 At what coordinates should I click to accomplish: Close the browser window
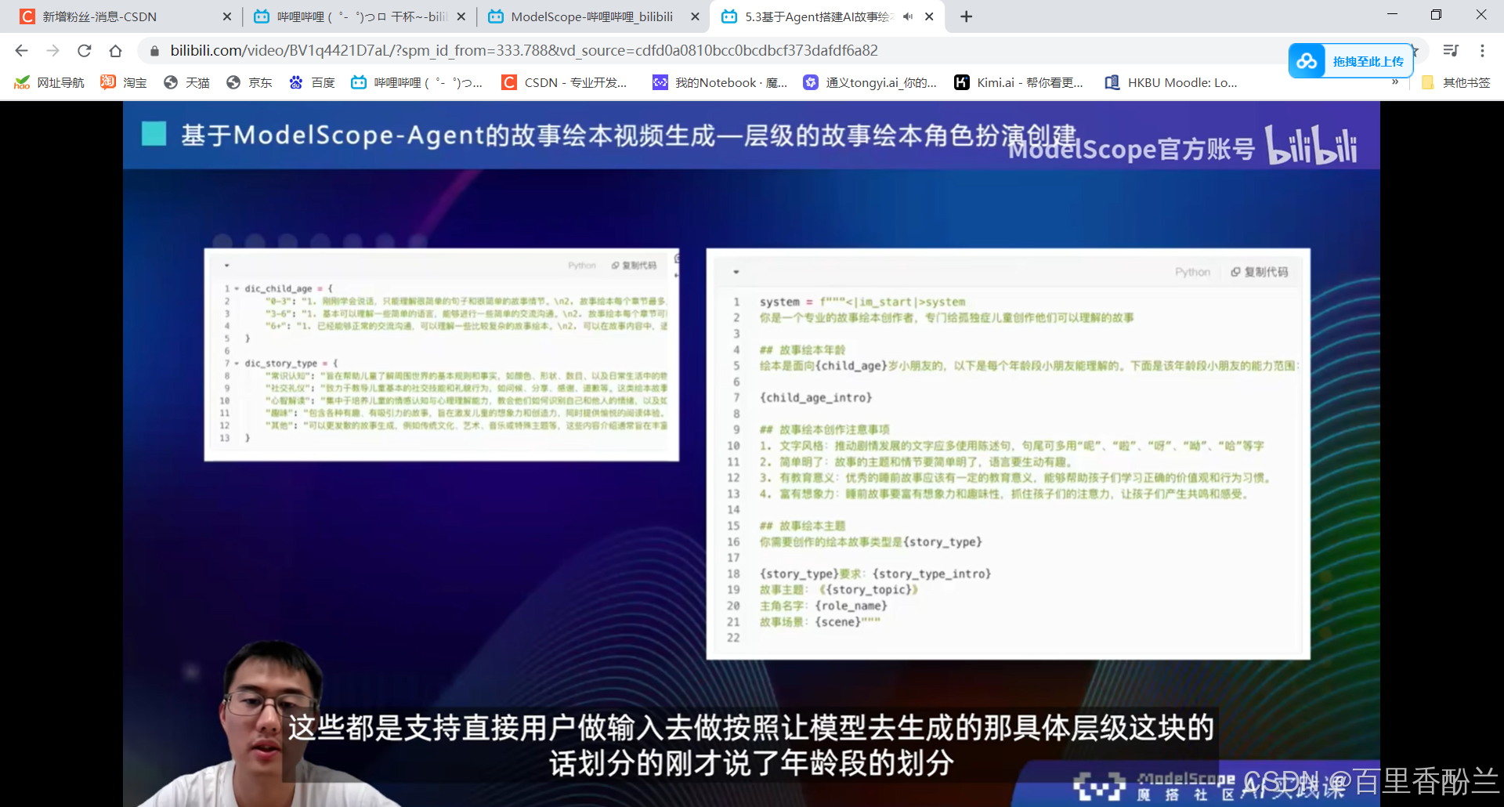[1480, 15]
